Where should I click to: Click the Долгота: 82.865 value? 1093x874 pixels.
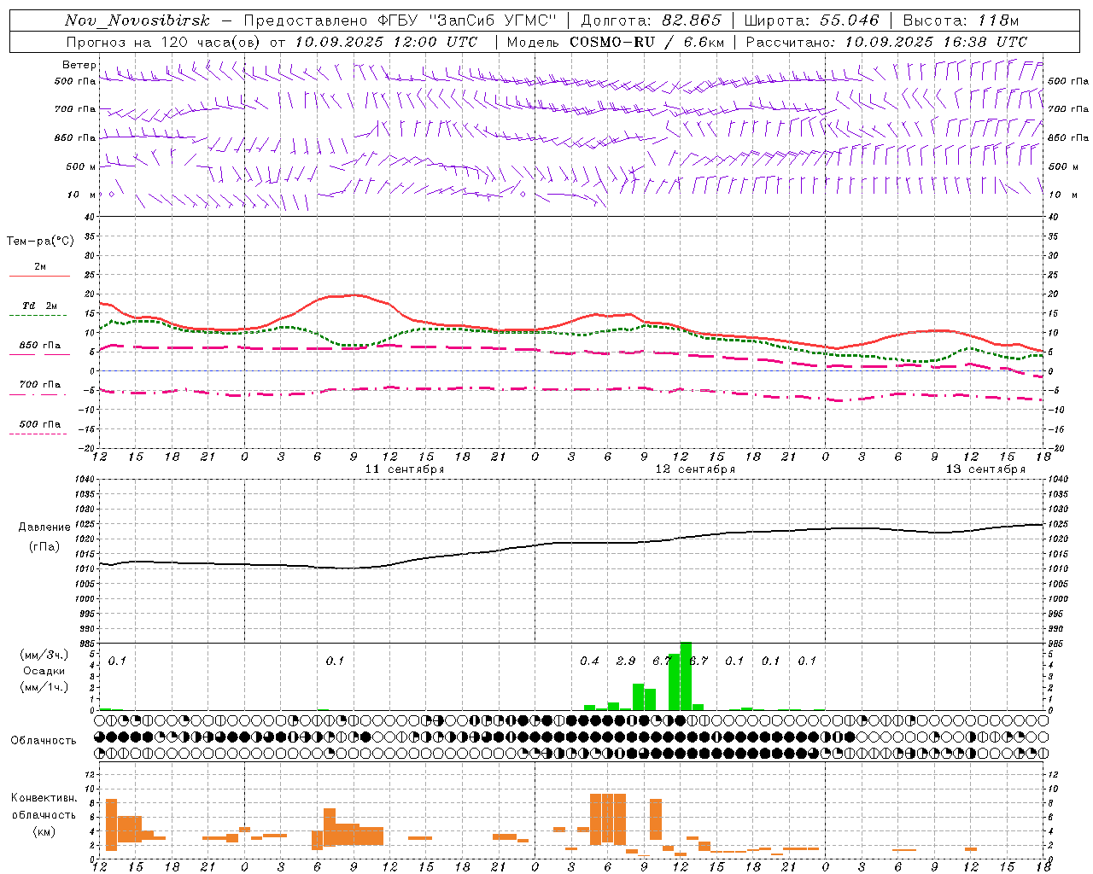(652, 20)
